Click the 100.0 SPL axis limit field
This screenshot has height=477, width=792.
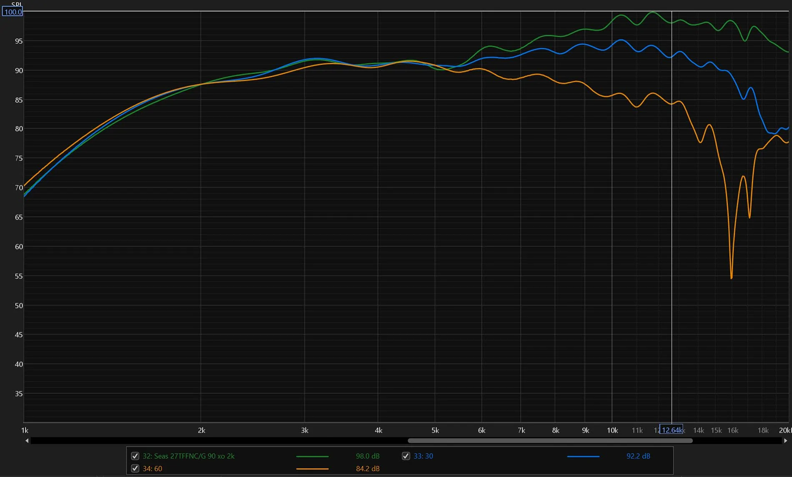click(13, 12)
